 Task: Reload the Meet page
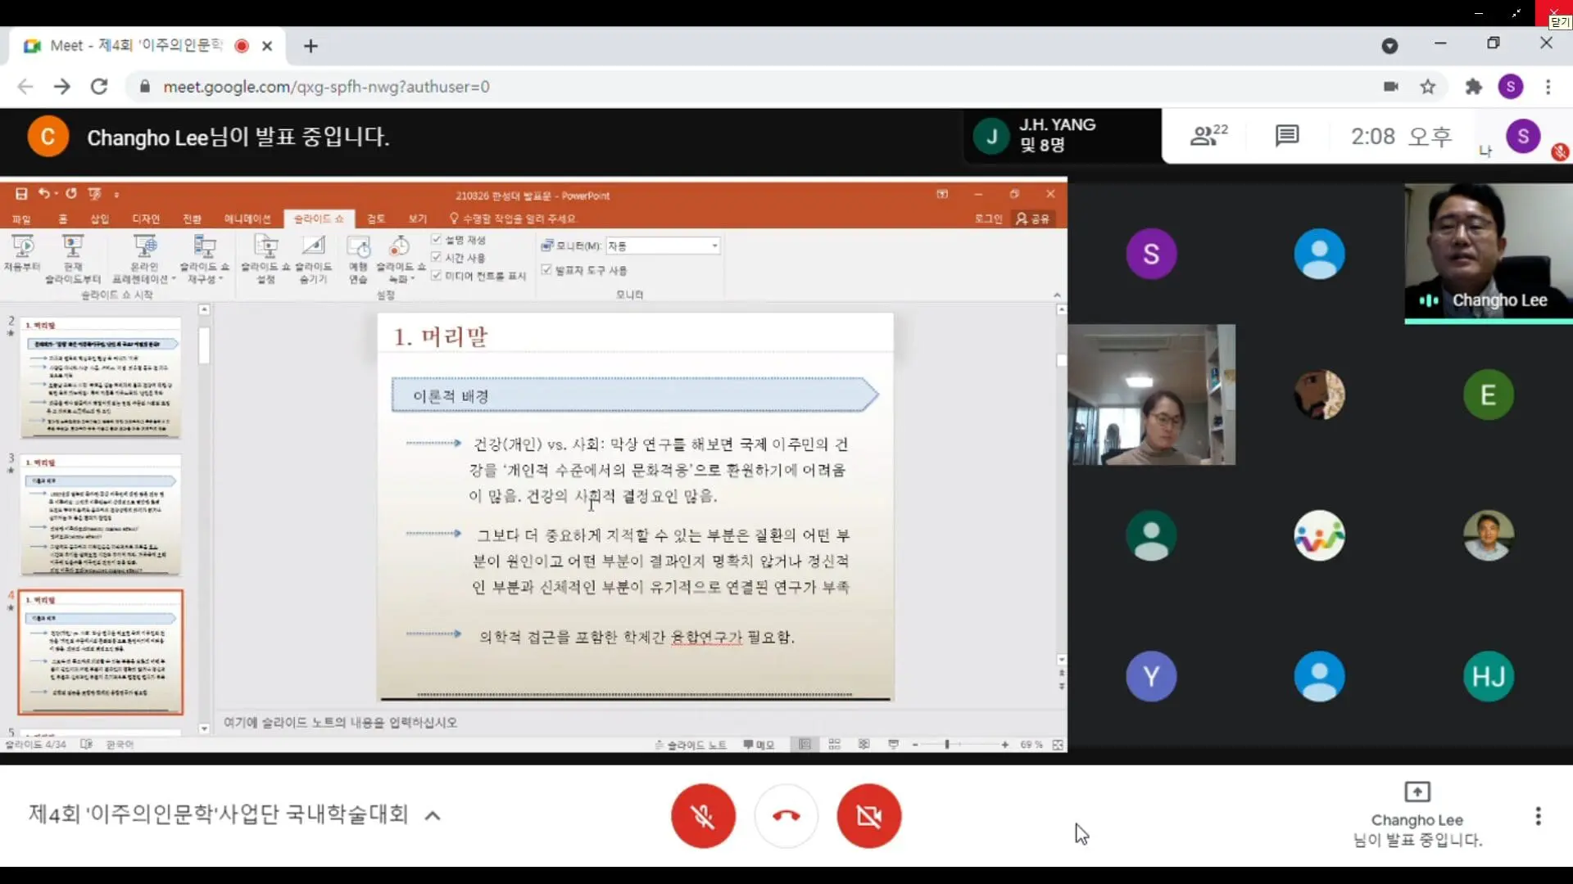click(99, 87)
